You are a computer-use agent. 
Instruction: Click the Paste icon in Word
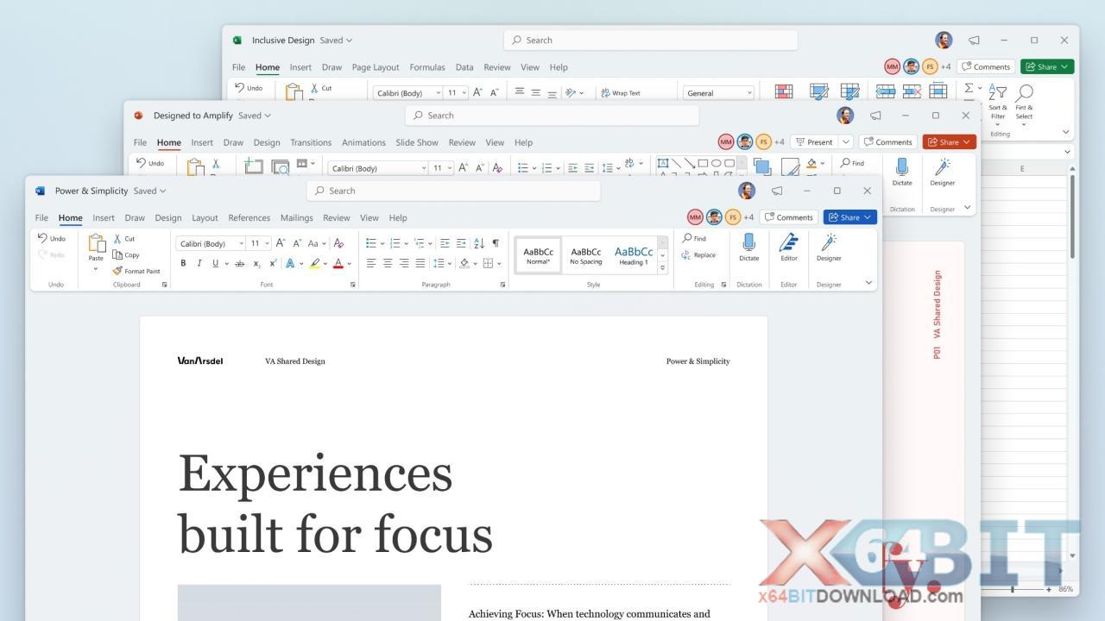96,243
